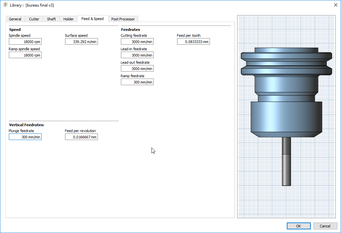Open the Shaft tab
341x233 pixels.
51,19
